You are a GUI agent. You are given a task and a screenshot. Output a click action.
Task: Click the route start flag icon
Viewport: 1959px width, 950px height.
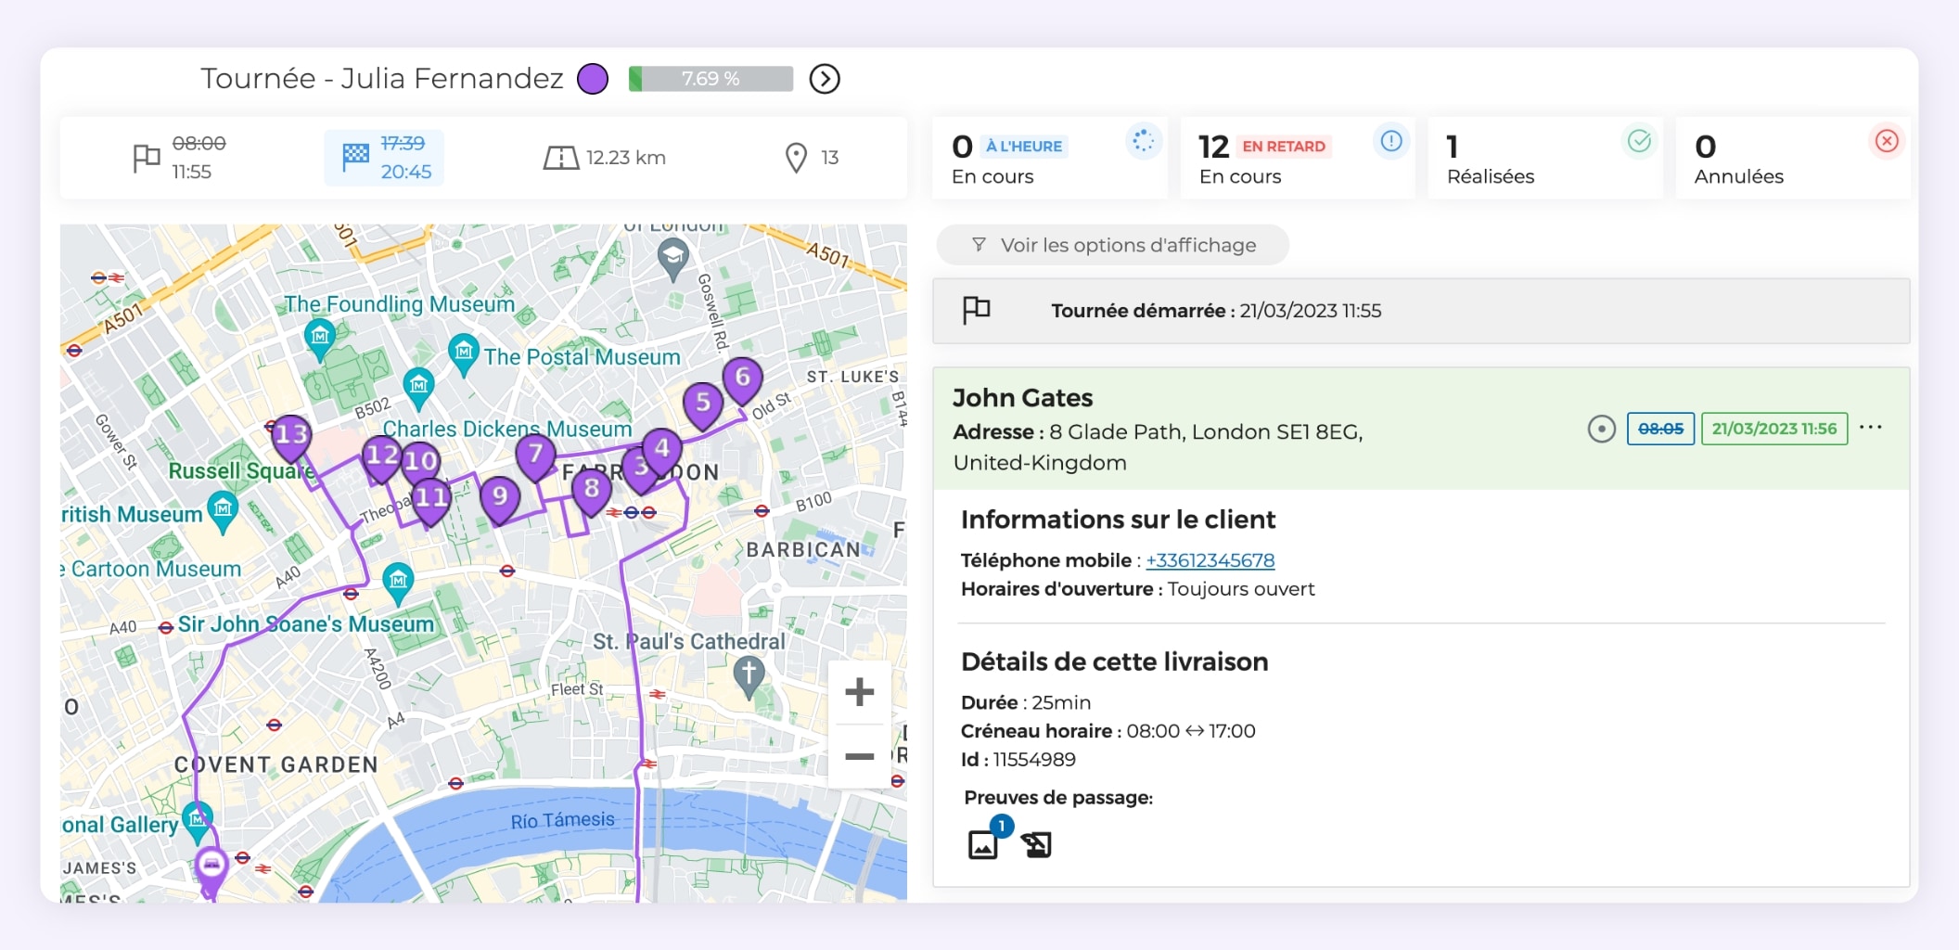[x=145, y=157]
